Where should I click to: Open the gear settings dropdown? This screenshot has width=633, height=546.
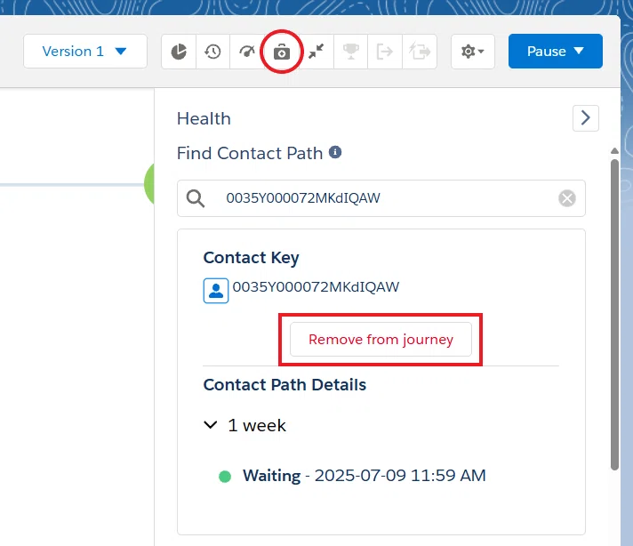click(x=473, y=52)
